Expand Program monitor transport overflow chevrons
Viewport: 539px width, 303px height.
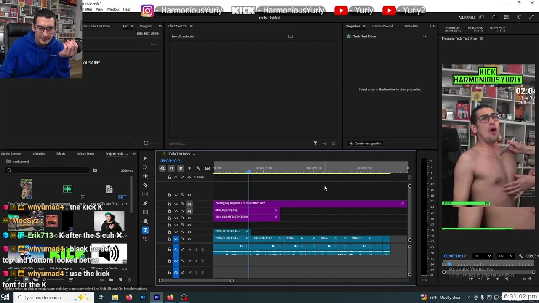pos(524,279)
